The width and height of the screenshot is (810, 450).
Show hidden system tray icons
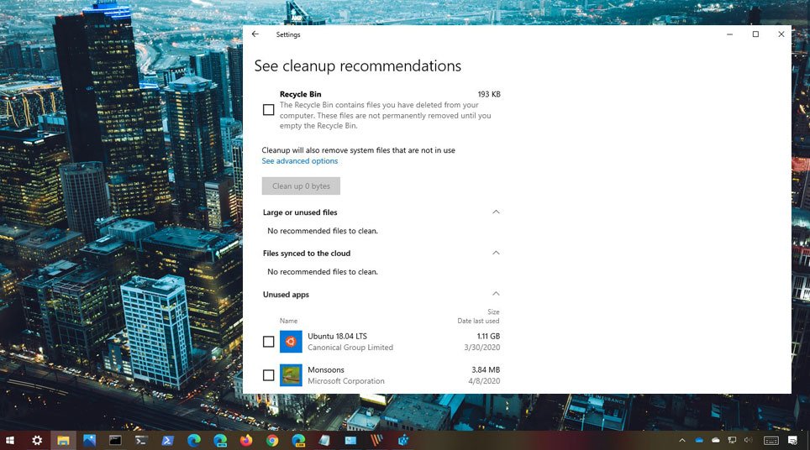coord(681,440)
